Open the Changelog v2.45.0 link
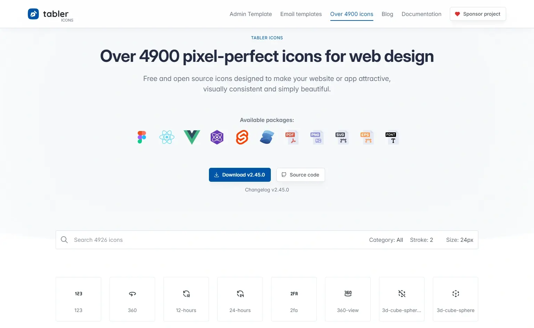This screenshot has height=328, width=534. (267, 190)
